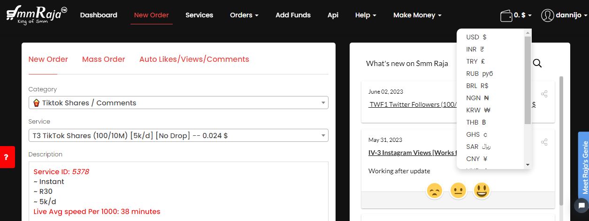Click the currency list scrollbar thumb
Screen dimensions: 589x221
pyautogui.click(x=528, y=80)
